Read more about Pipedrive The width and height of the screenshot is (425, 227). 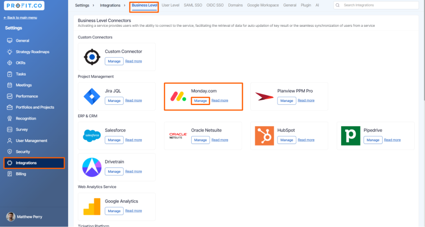392,140
